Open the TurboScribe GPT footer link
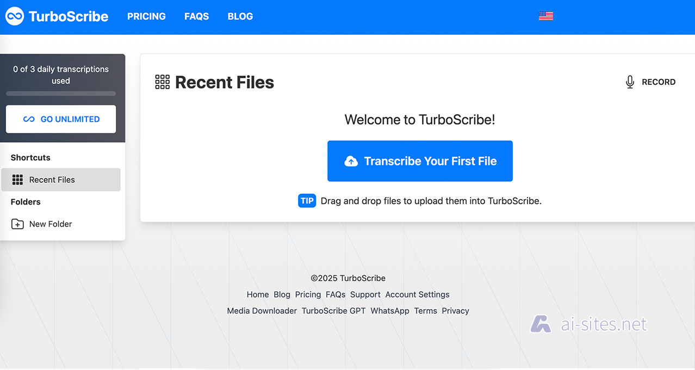Viewport: 695px width, 370px height. 333,311
